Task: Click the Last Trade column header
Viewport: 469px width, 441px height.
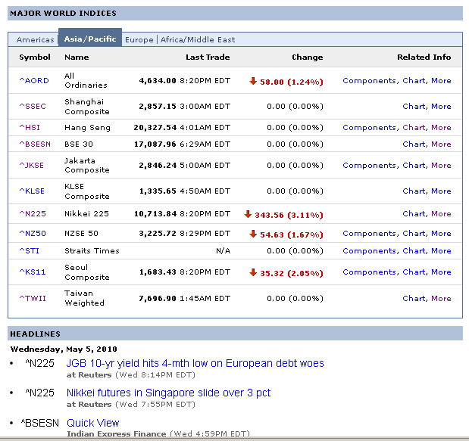Action: 208,57
